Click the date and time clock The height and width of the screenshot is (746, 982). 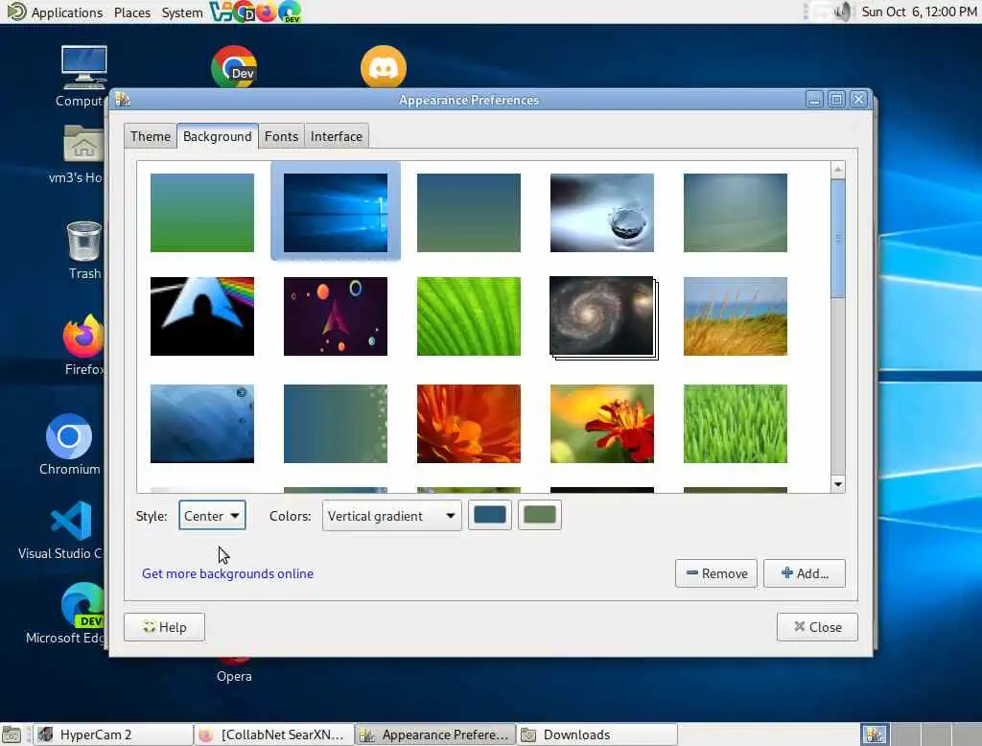919,12
